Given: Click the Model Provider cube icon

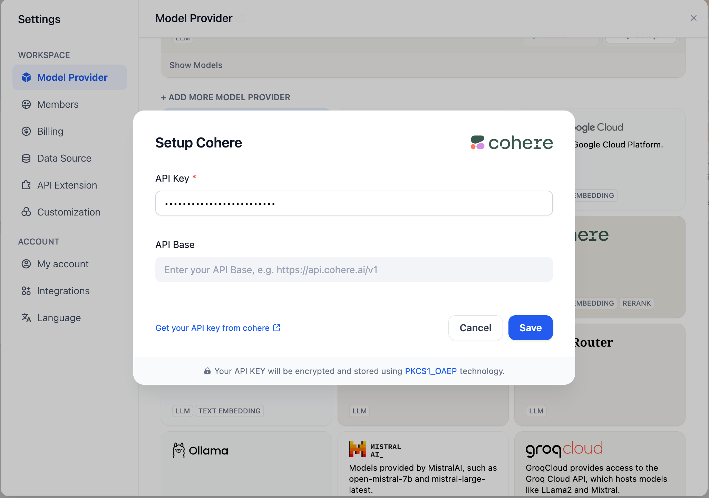Looking at the screenshot, I should (x=26, y=77).
